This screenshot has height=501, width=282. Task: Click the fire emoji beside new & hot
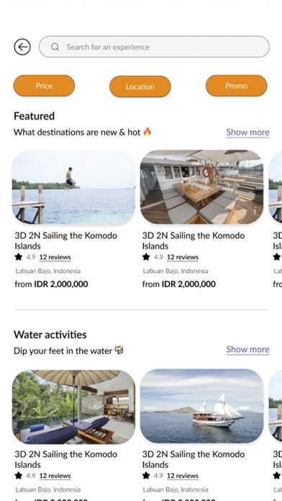click(x=147, y=132)
